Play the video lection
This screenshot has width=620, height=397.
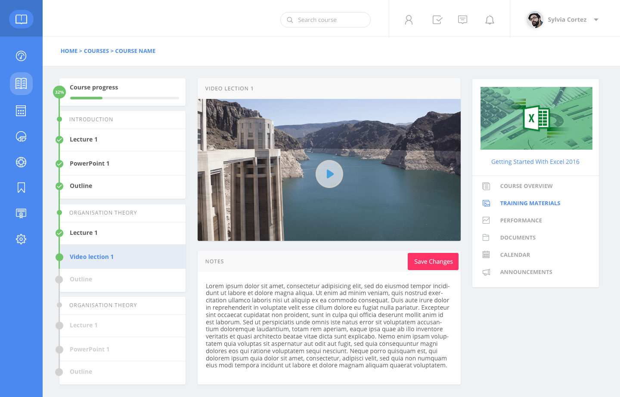[329, 174]
